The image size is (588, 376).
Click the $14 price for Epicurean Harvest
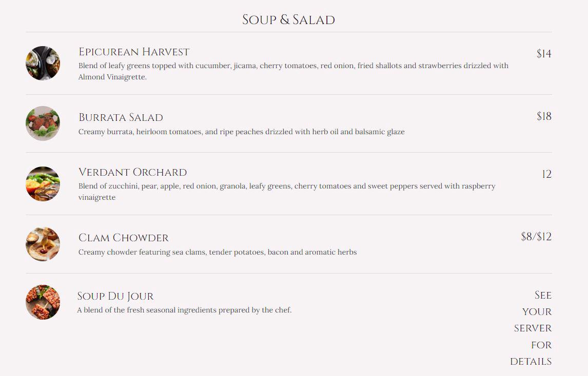[x=543, y=54]
